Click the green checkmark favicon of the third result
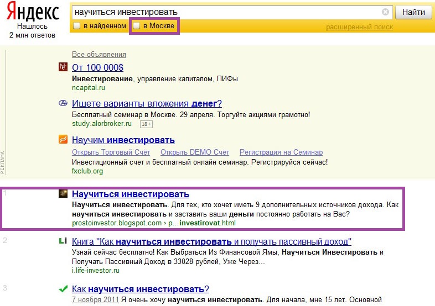This screenshot has height=306, width=435. point(63,289)
